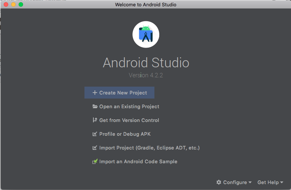
Task: Open the Configure dropdown menu
Action: point(234,182)
